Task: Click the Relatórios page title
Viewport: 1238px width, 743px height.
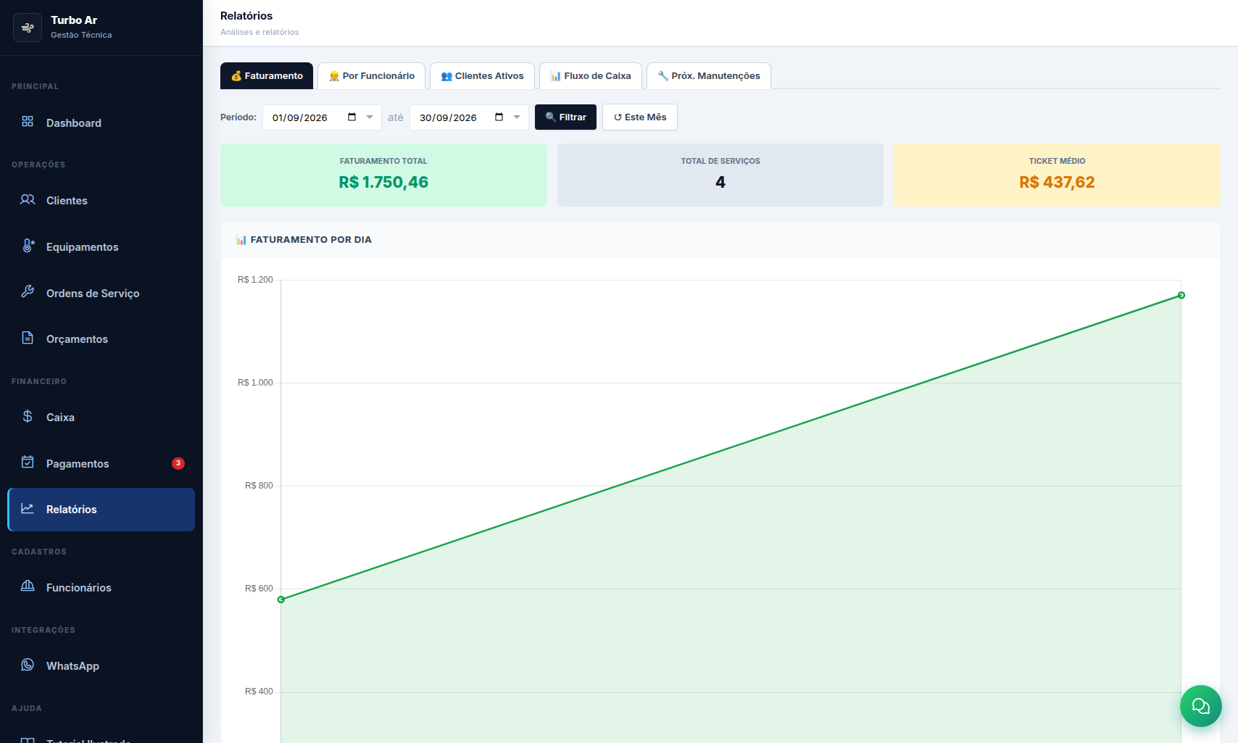Action: pyautogui.click(x=246, y=16)
